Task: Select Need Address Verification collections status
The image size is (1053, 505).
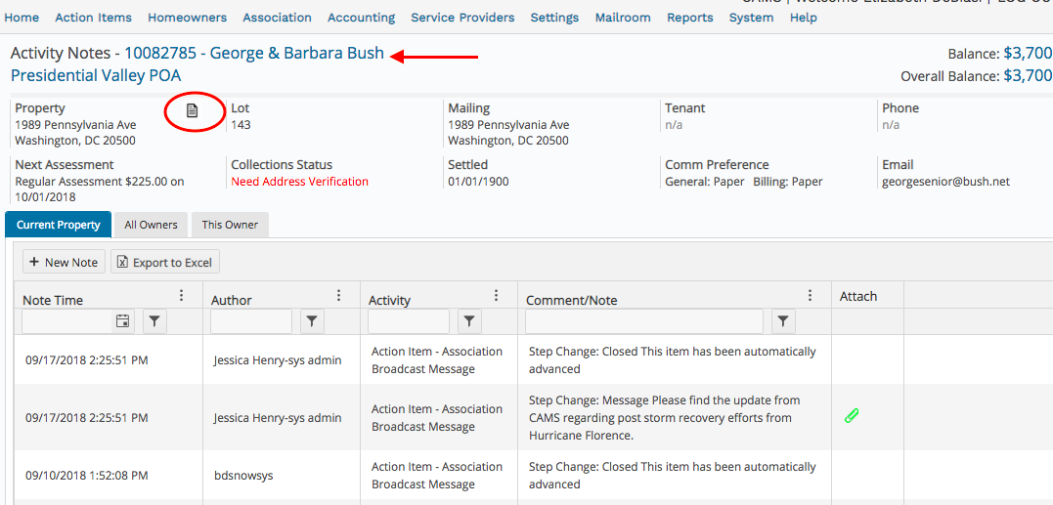Action: pos(299,181)
